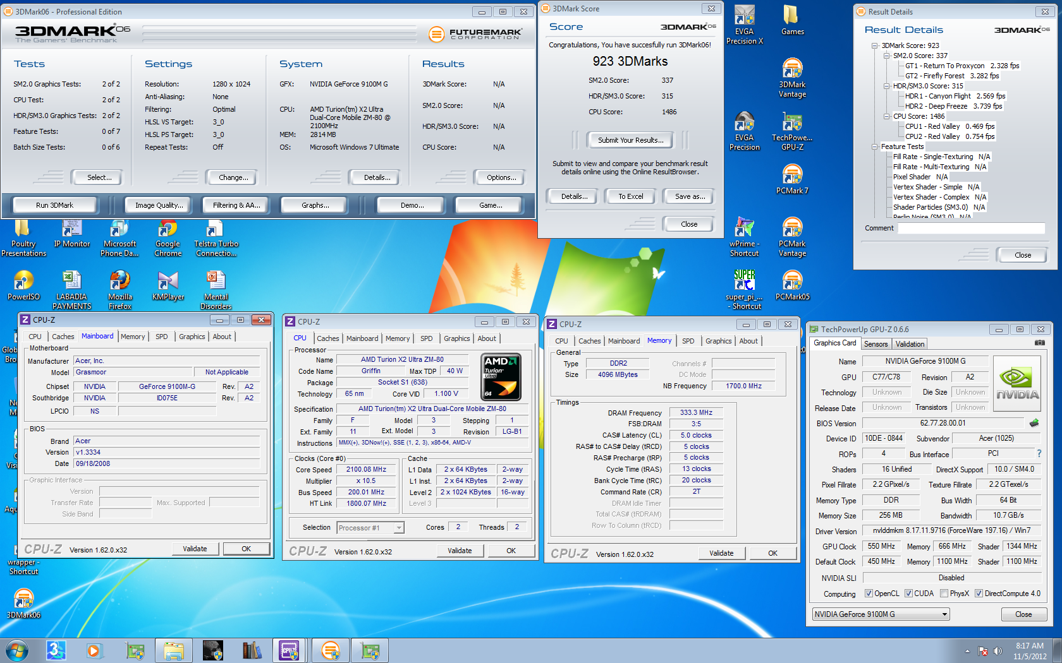Open SPD tab in the Memory CPU-Z window
This screenshot has width=1062, height=663.
[x=688, y=341]
